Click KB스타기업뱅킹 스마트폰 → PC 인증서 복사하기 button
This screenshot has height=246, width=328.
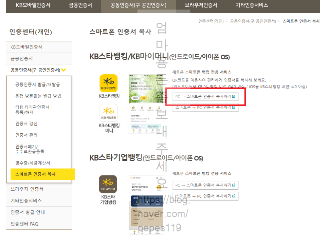pyautogui.click(x=205, y=196)
